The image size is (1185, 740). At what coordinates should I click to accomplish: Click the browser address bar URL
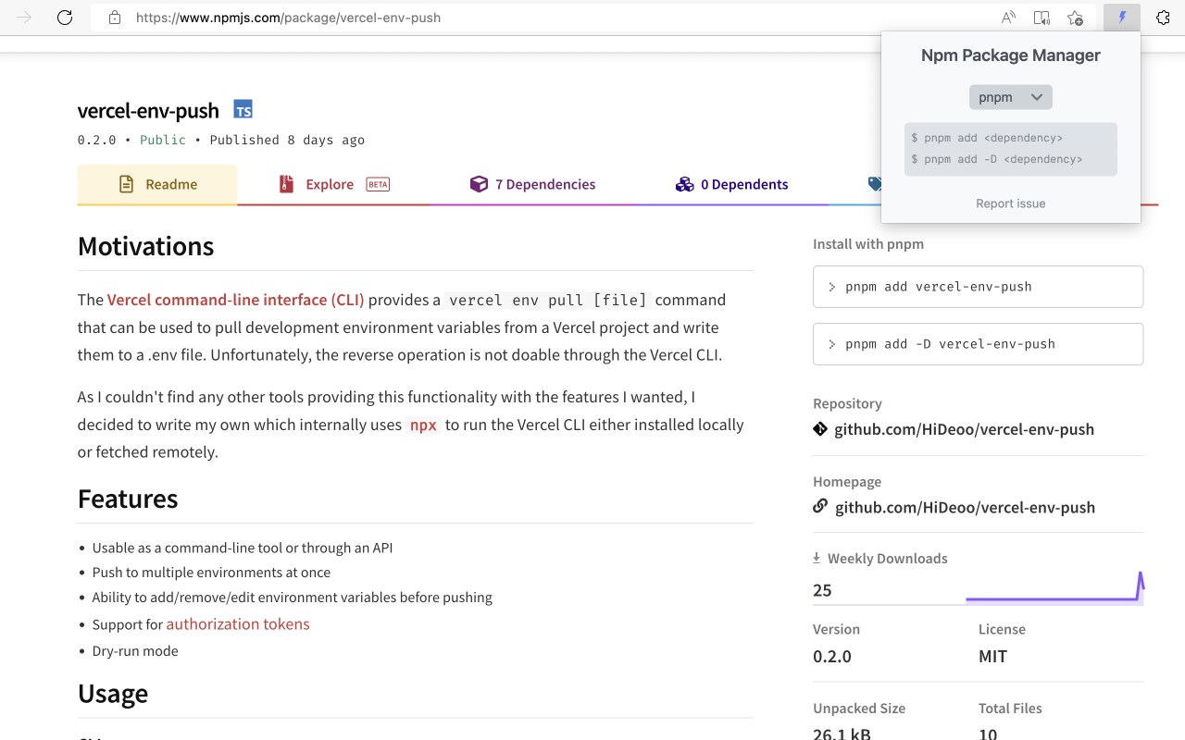(288, 18)
